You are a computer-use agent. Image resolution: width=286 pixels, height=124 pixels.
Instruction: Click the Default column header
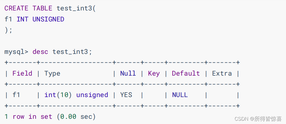(186, 73)
